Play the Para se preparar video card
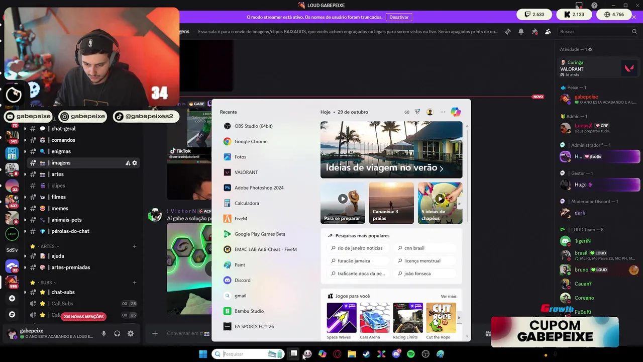 [343, 203]
